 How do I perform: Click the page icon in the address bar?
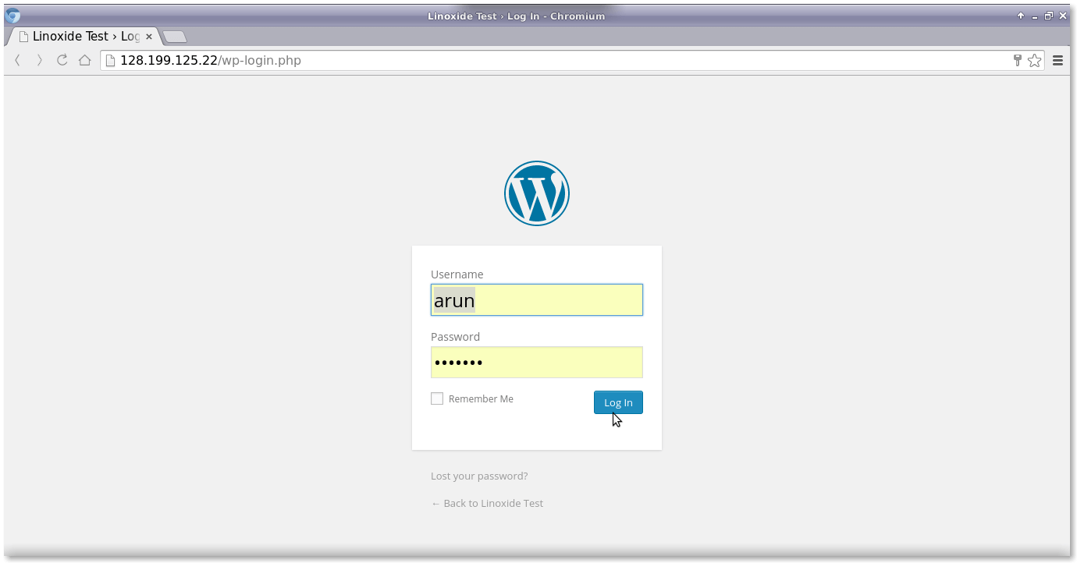(x=110, y=60)
